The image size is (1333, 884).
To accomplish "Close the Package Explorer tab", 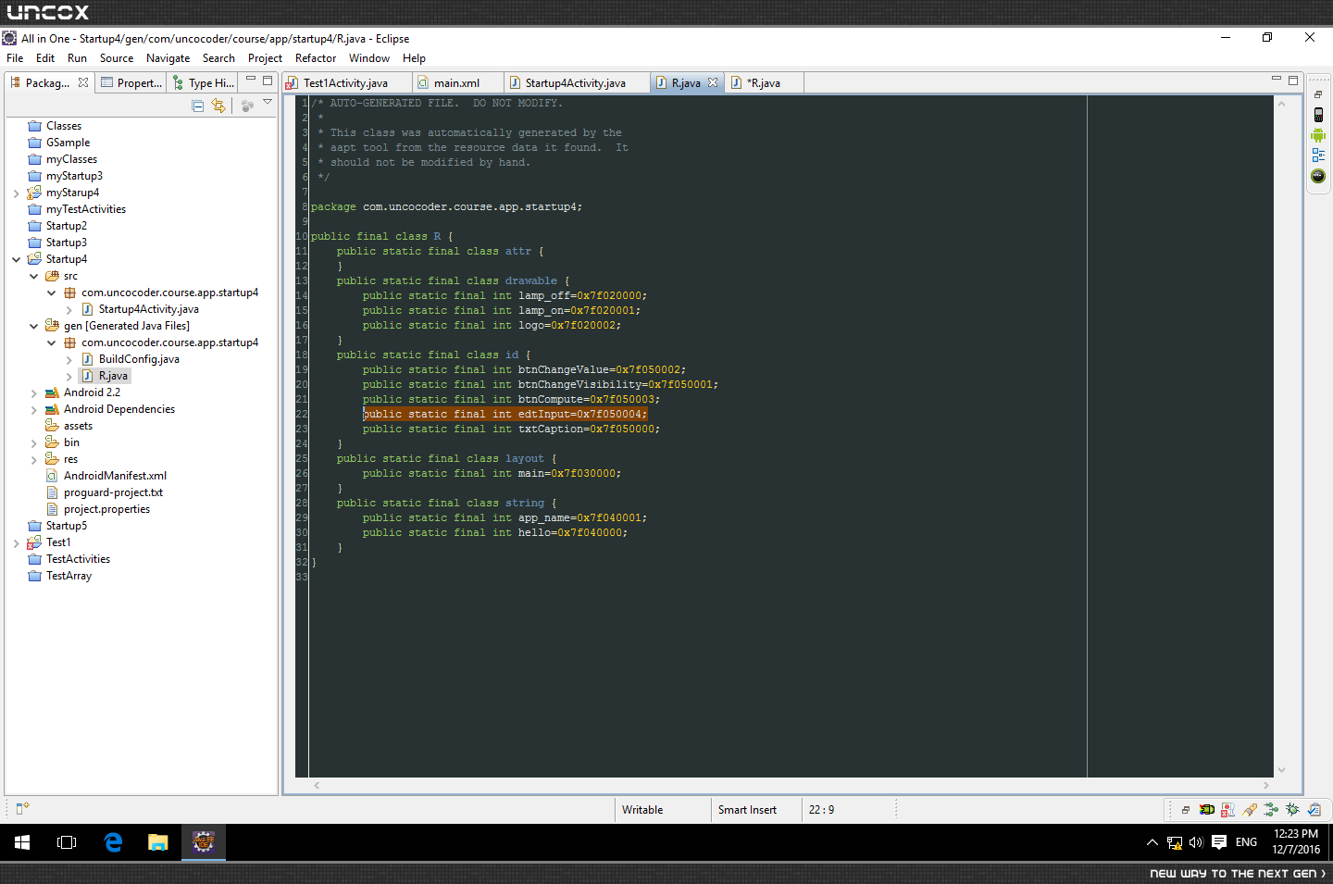I will [x=83, y=82].
